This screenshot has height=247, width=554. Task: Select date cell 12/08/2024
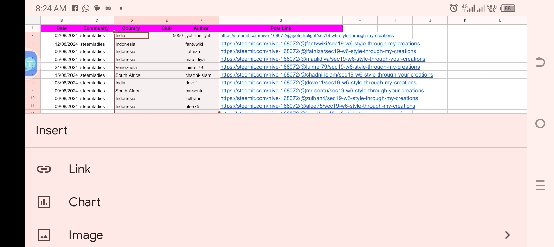click(62, 44)
